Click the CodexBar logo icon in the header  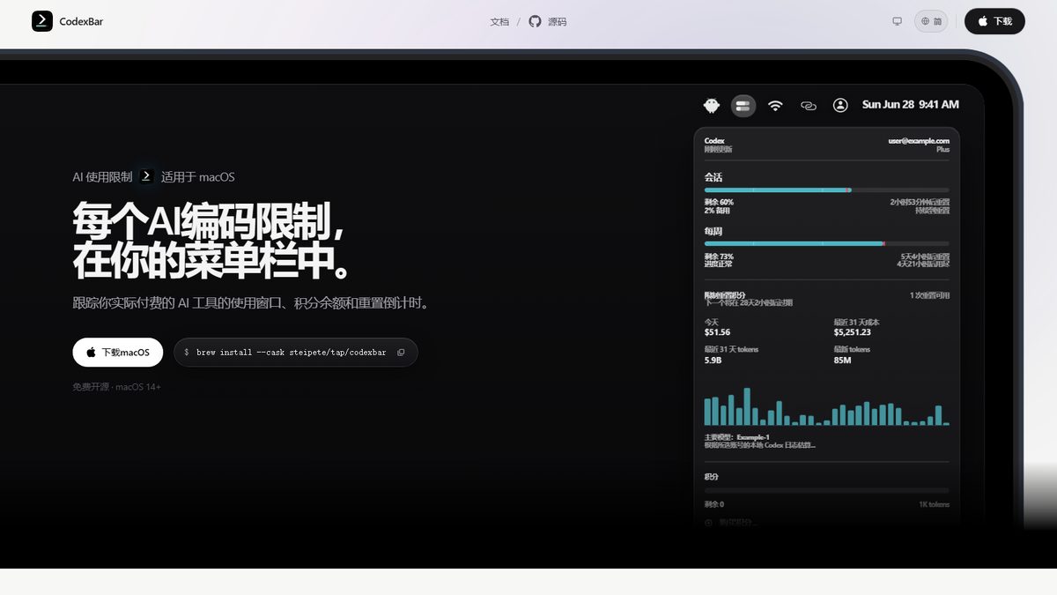[x=42, y=21]
